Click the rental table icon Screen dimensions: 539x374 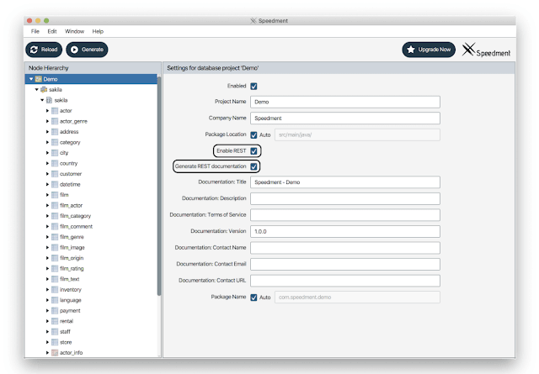pos(55,321)
